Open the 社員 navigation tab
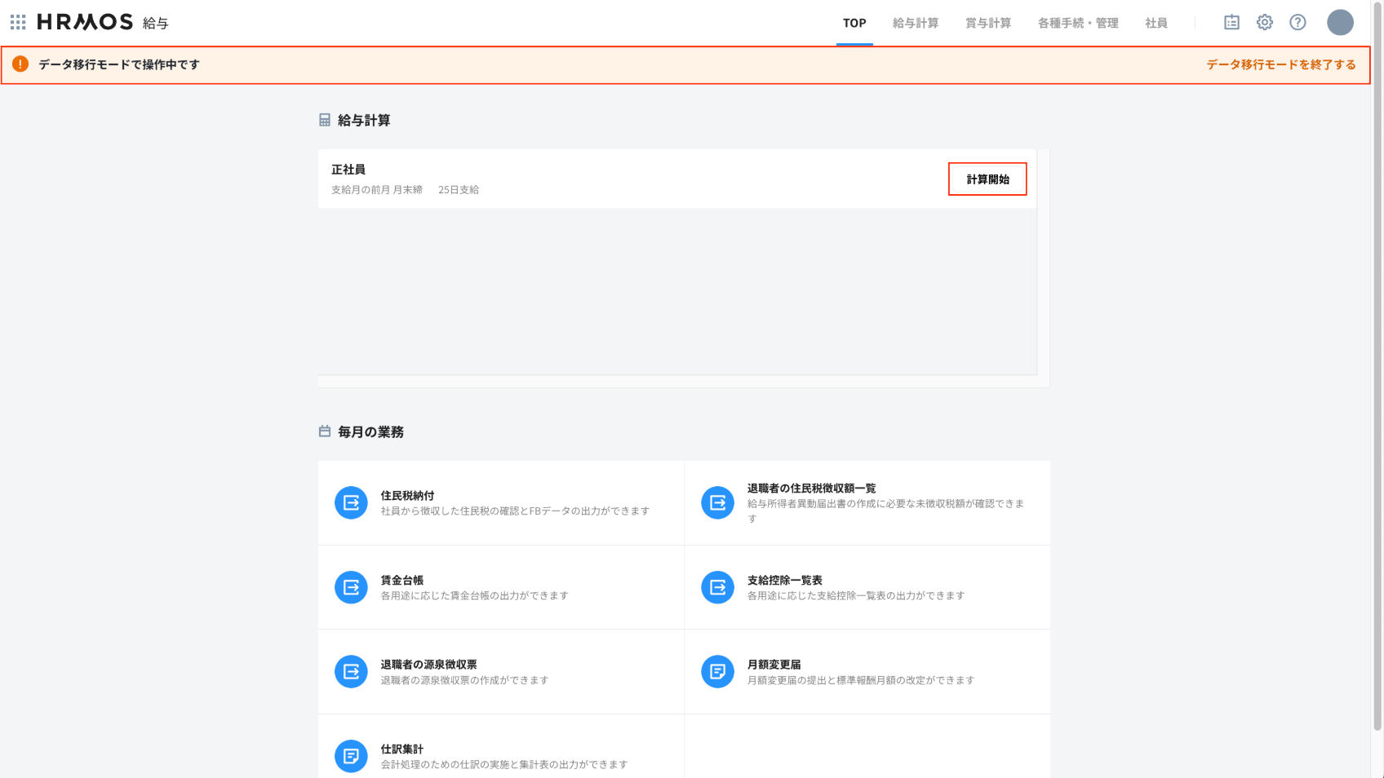This screenshot has width=1384, height=778. click(x=1156, y=23)
